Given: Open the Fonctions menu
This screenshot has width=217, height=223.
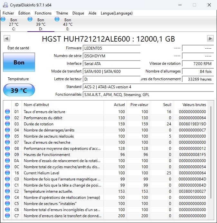Looking at the screenshot, I should (43, 13).
